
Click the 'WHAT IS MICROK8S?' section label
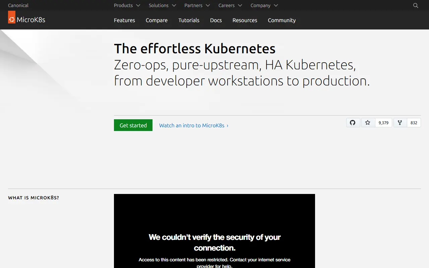tap(34, 198)
